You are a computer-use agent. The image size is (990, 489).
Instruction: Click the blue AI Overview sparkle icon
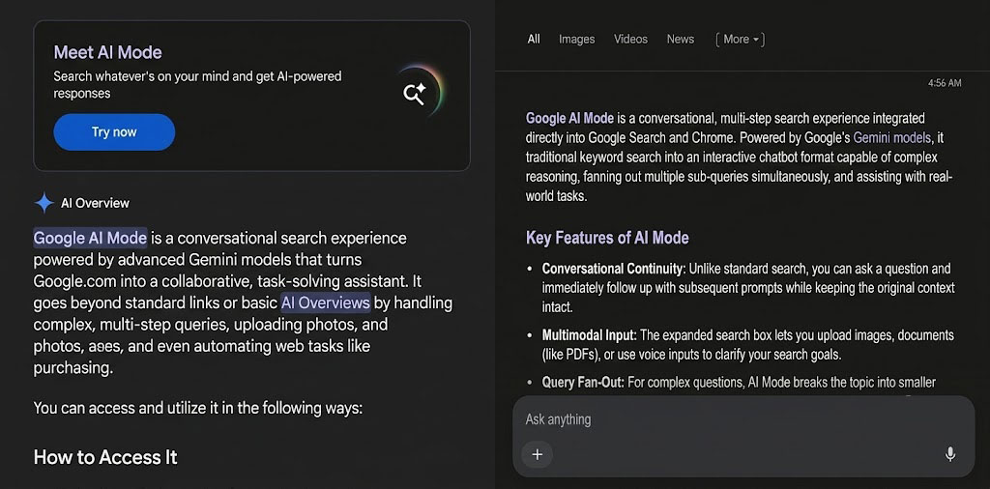click(x=44, y=203)
